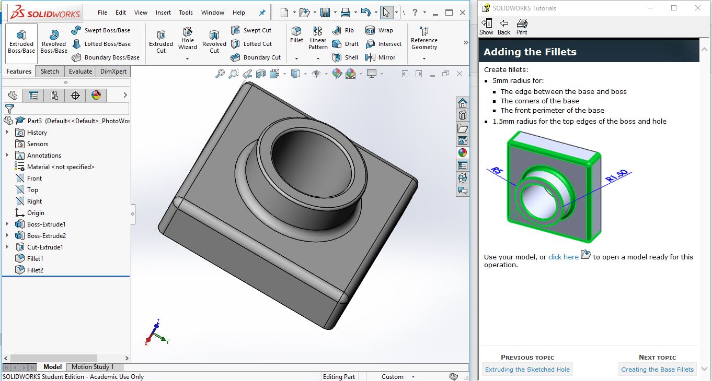Activate the Fillet tool
712x381 pixels.
point(296,35)
